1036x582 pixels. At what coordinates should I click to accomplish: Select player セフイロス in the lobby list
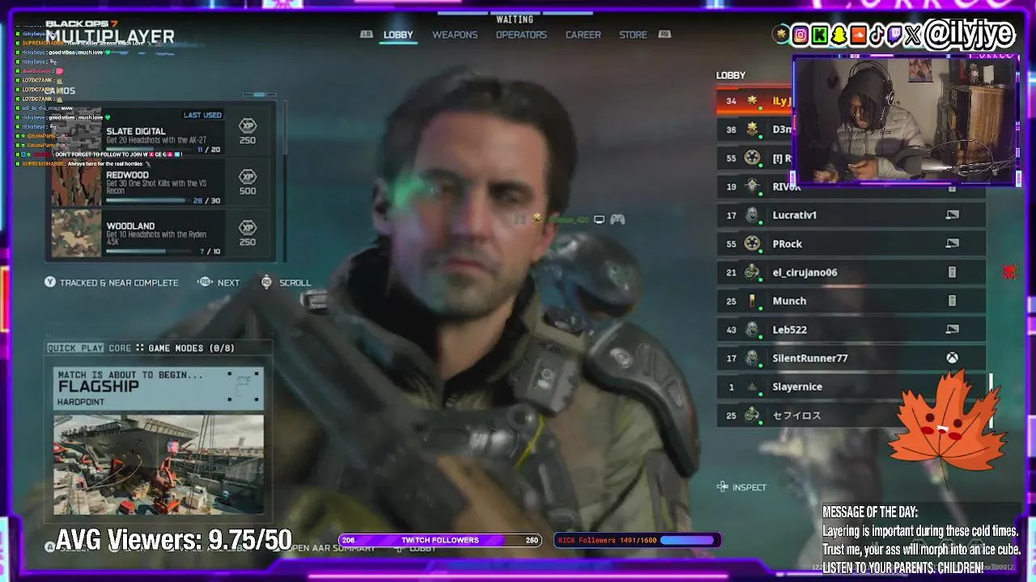pos(851,415)
